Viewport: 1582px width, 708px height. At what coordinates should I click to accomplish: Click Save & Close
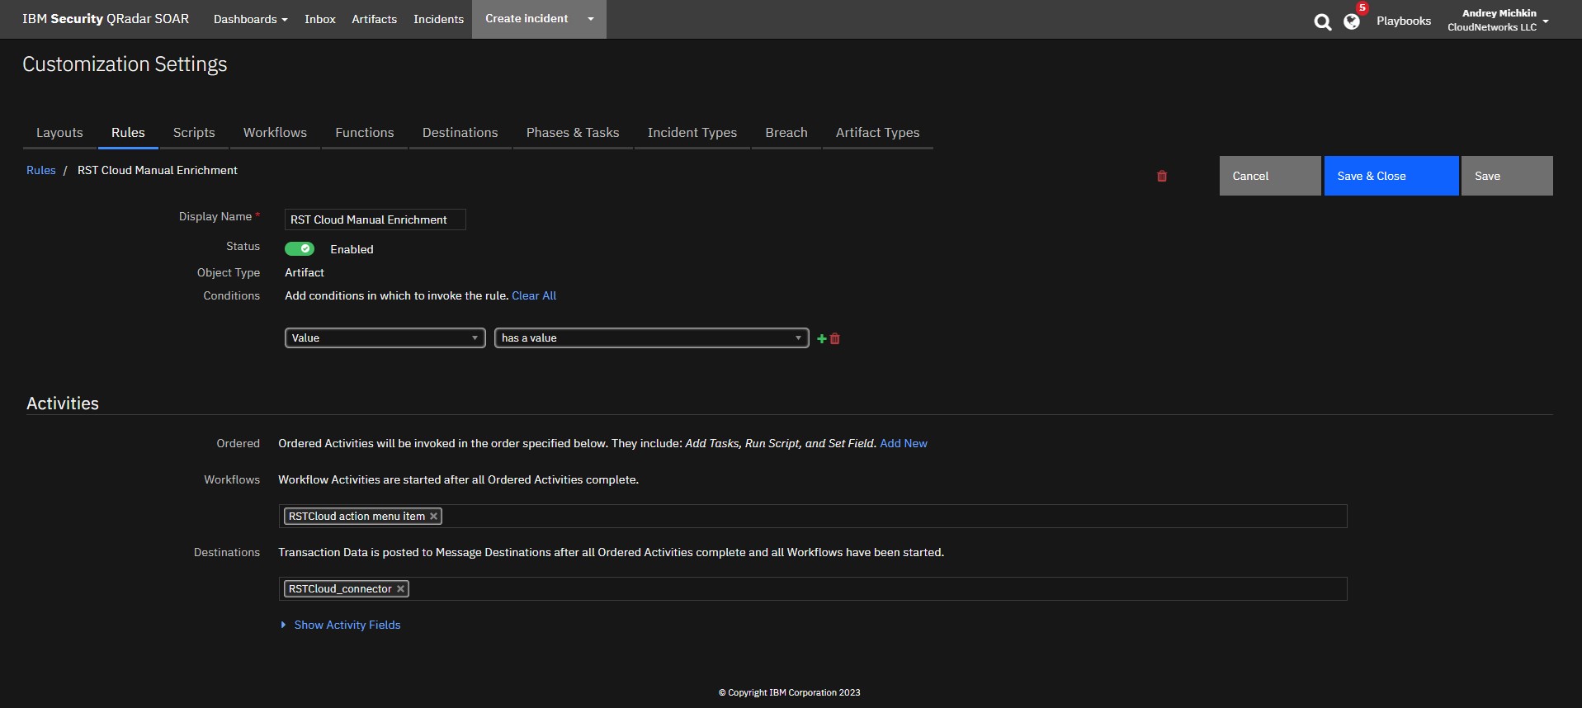[1391, 176]
